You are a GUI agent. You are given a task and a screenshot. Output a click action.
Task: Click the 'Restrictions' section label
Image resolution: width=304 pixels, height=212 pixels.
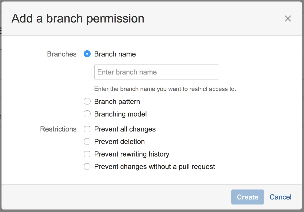pos(58,129)
